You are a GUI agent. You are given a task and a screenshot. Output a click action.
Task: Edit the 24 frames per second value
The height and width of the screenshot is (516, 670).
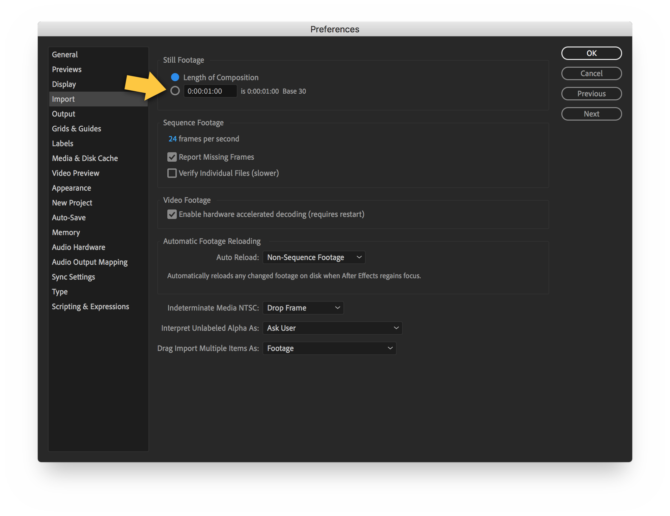click(x=172, y=138)
